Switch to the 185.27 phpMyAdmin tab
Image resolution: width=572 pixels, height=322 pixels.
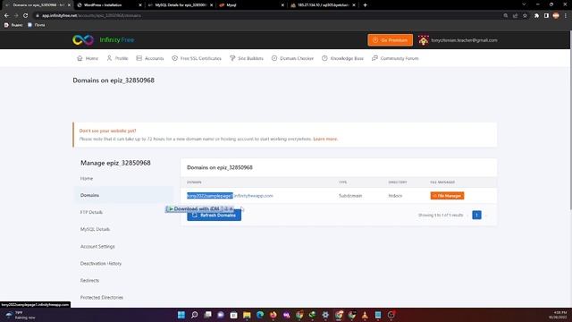323,5
